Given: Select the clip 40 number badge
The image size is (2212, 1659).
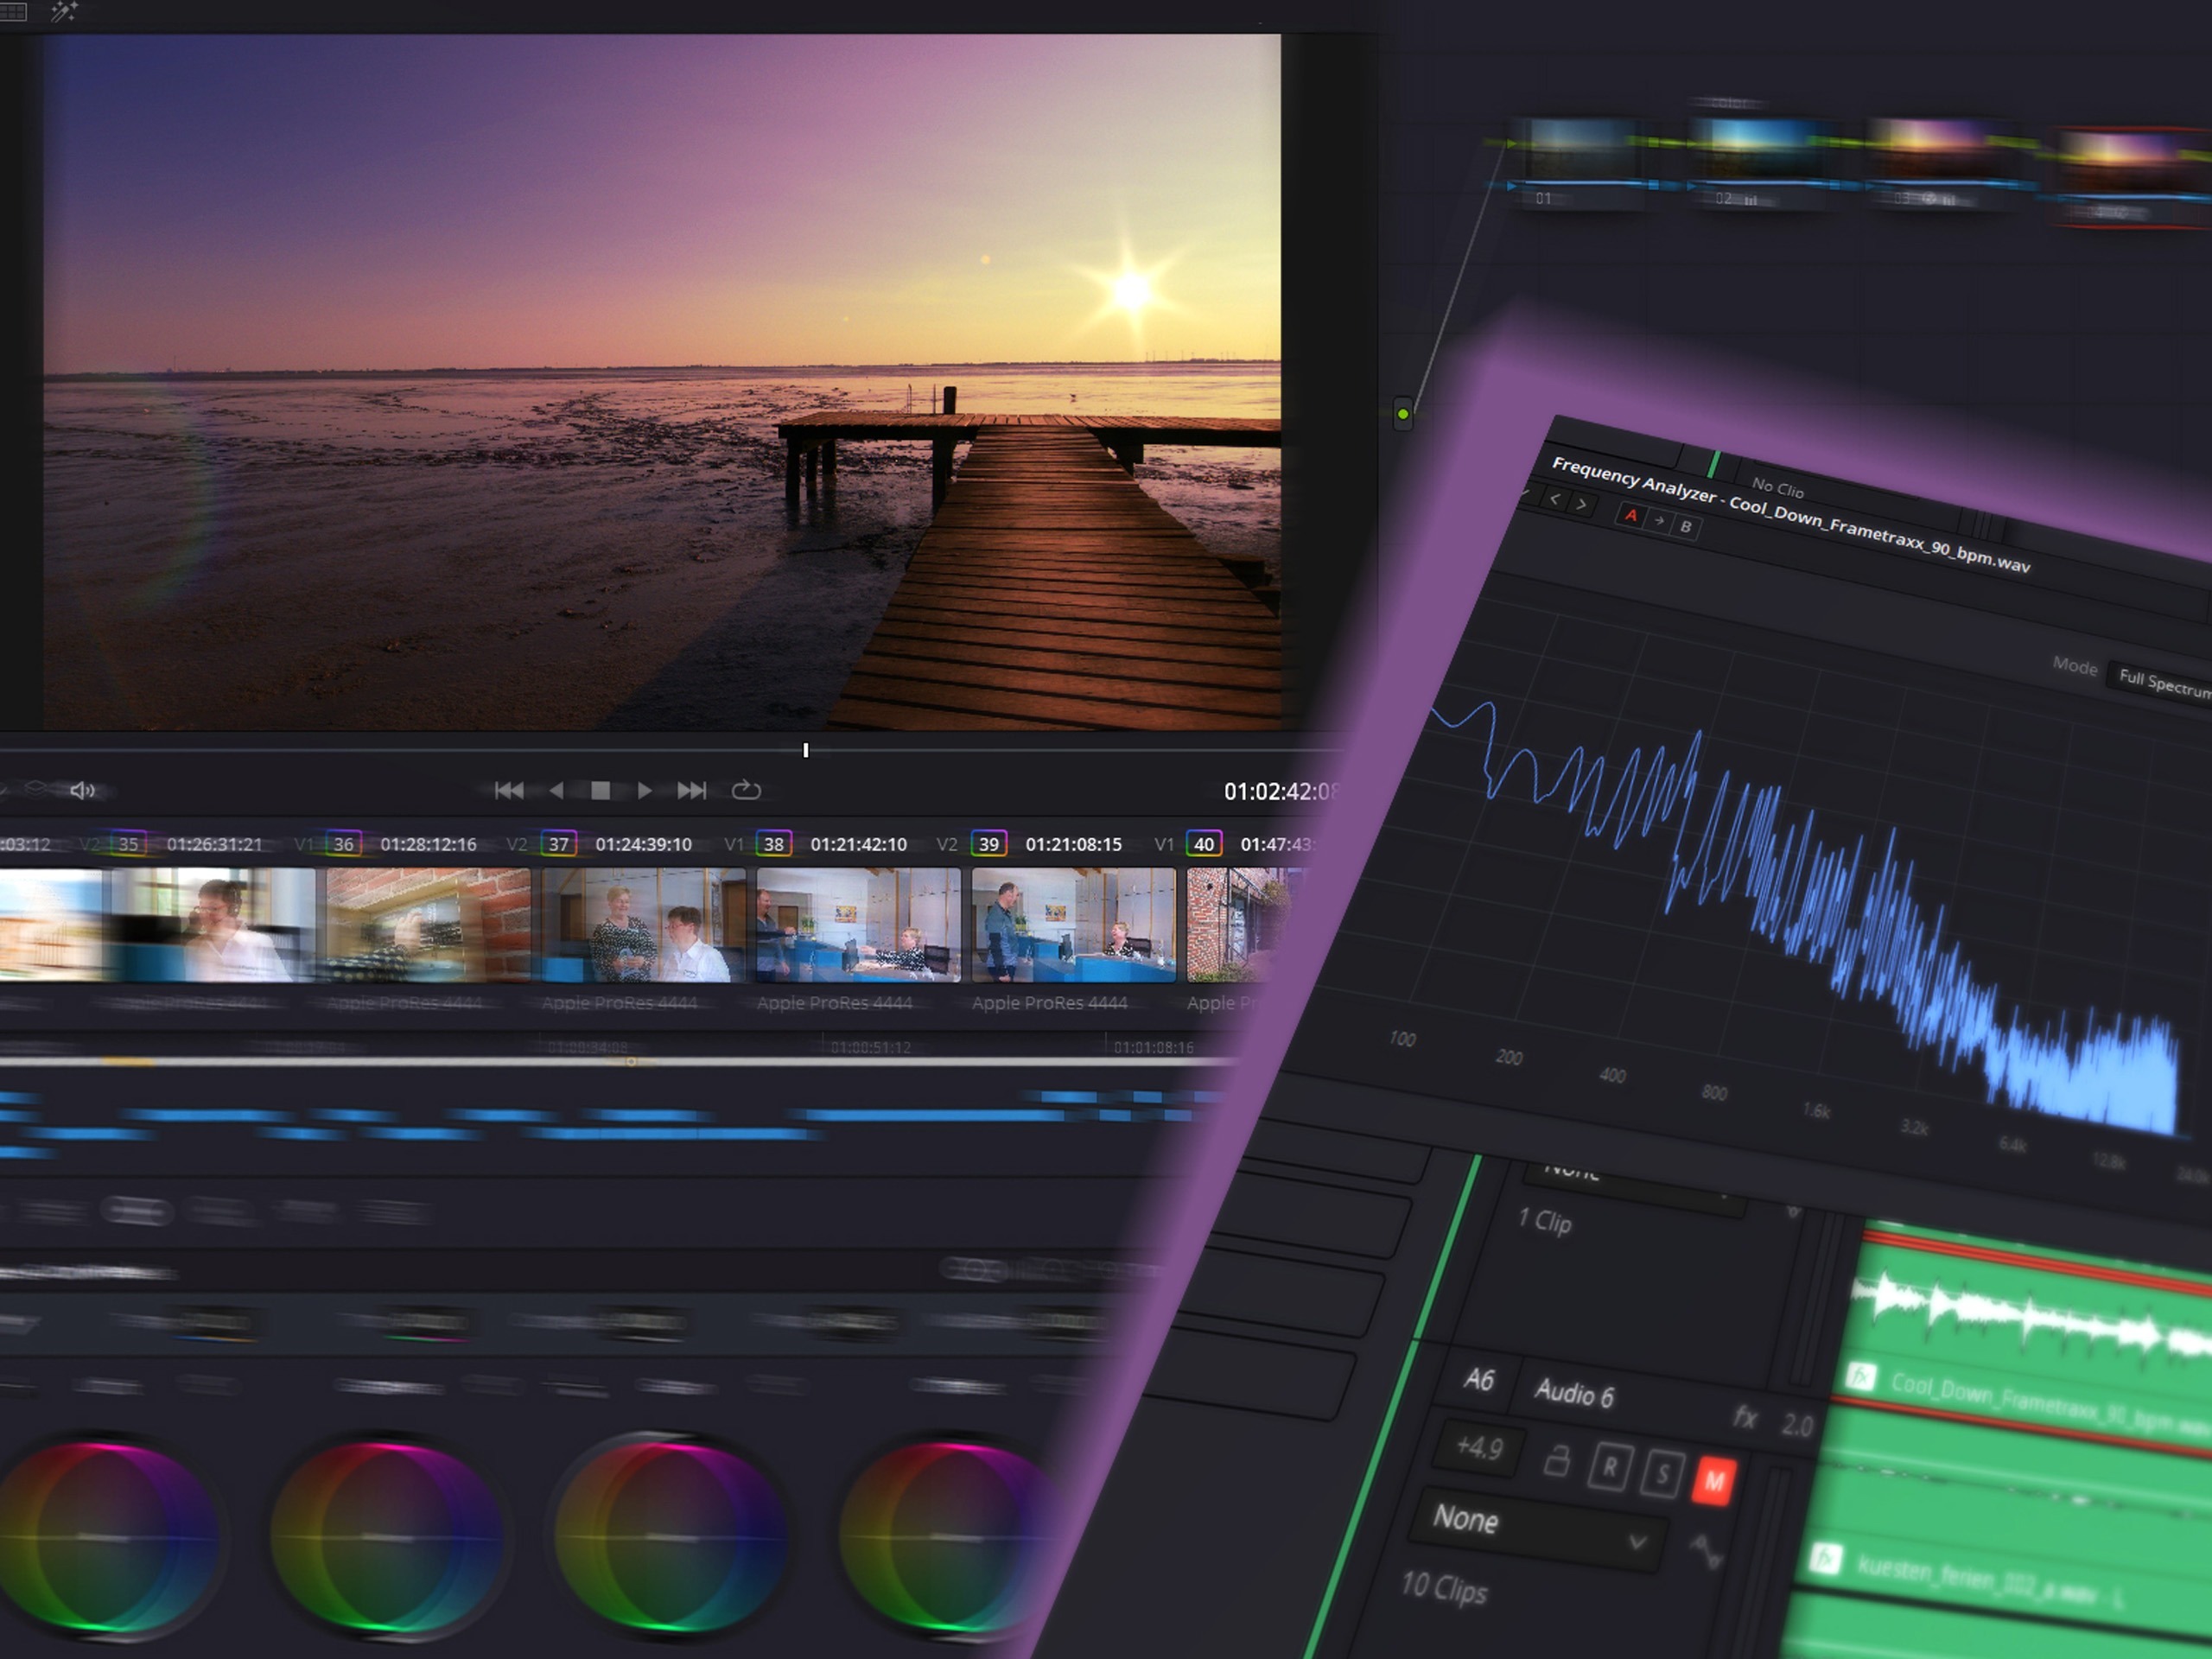Looking at the screenshot, I should (1203, 844).
